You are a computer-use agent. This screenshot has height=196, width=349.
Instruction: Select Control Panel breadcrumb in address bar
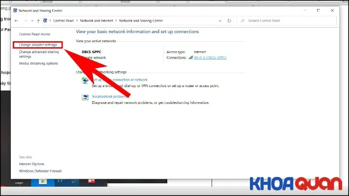tap(64, 21)
